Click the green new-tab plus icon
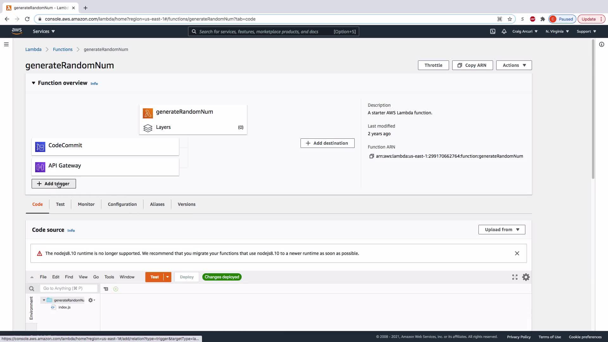The width and height of the screenshot is (608, 342). [x=116, y=289]
